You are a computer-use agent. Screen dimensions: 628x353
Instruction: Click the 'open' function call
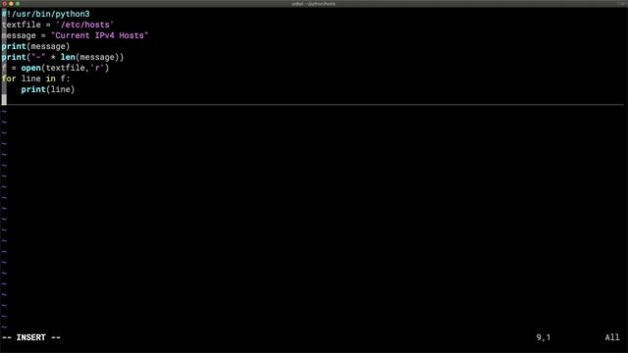[30, 68]
